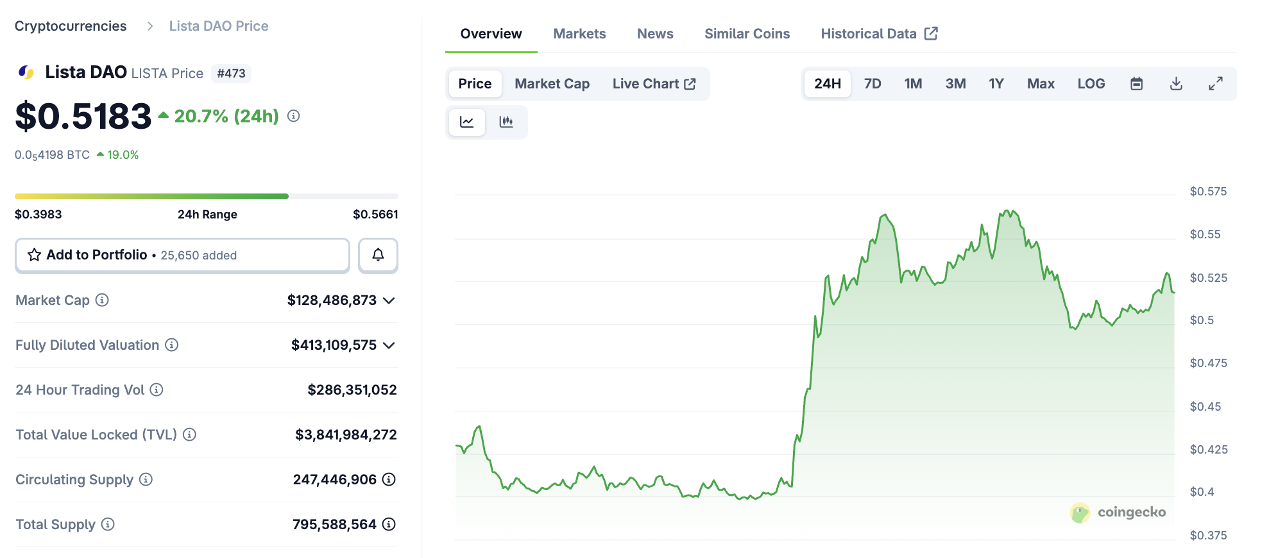Show Circulating Supply breakdown info
The image size is (1278, 558).
(389, 479)
